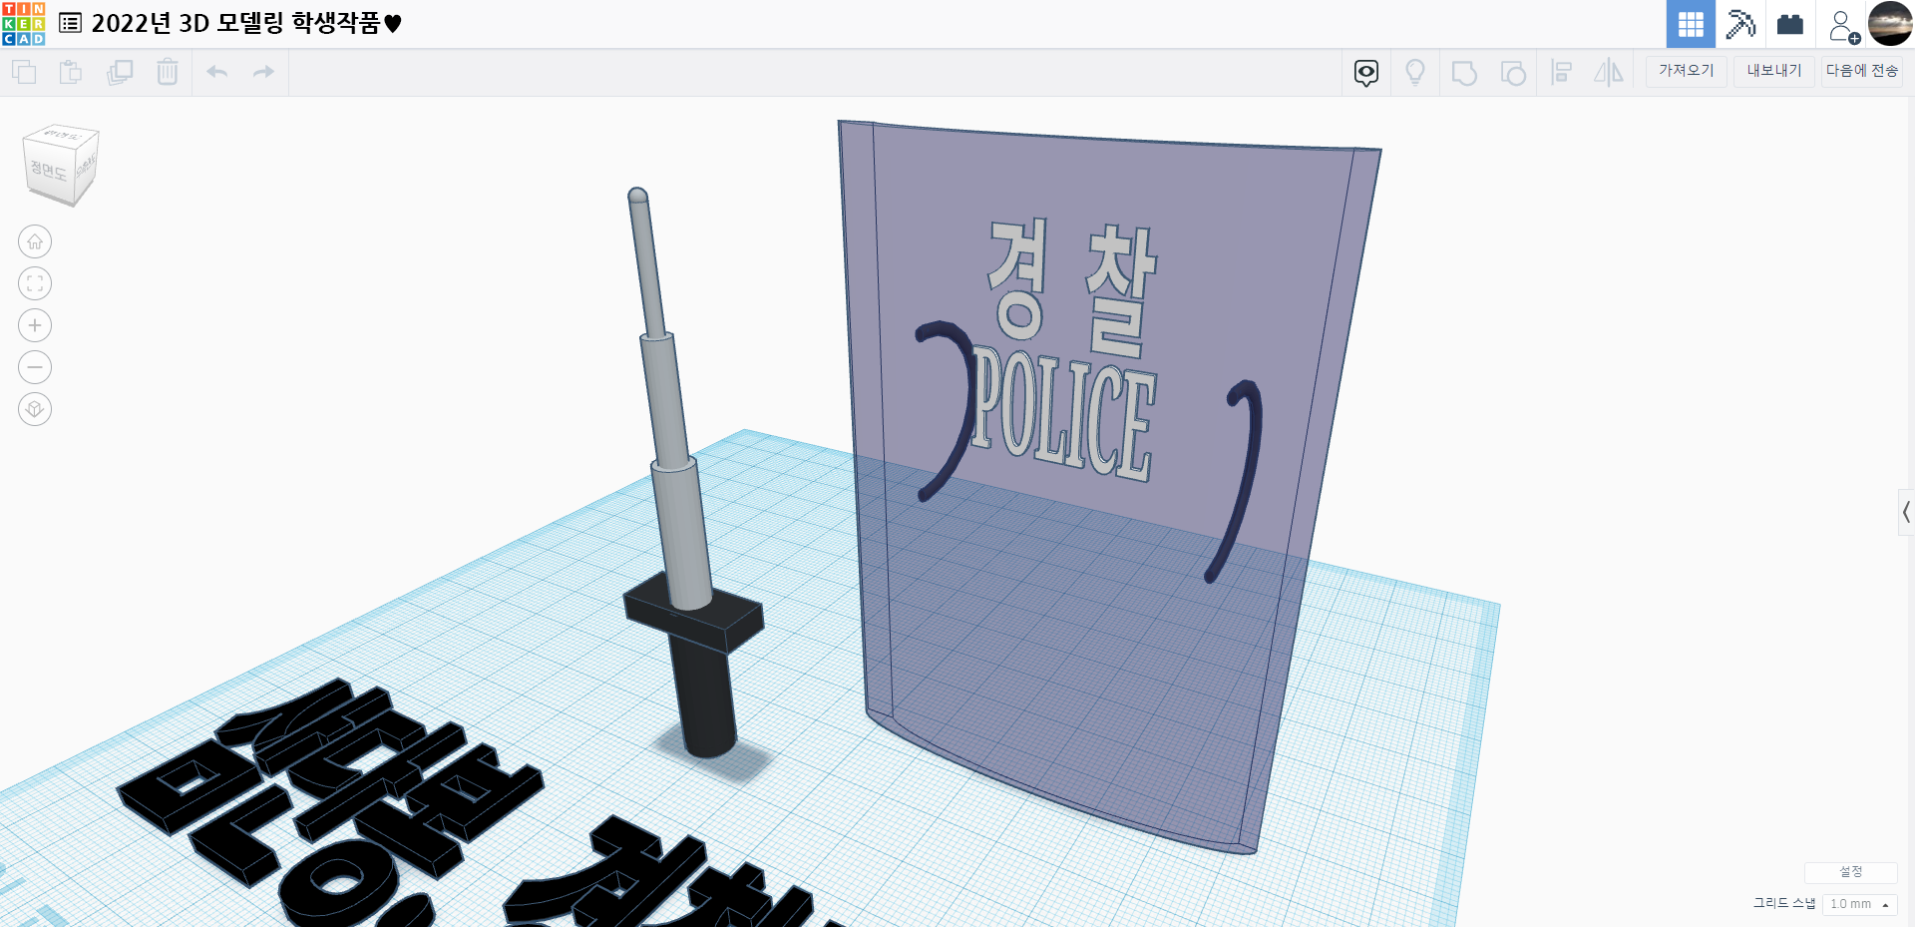Click the 내보내기 export button
1915x927 pixels.
pos(1774,71)
